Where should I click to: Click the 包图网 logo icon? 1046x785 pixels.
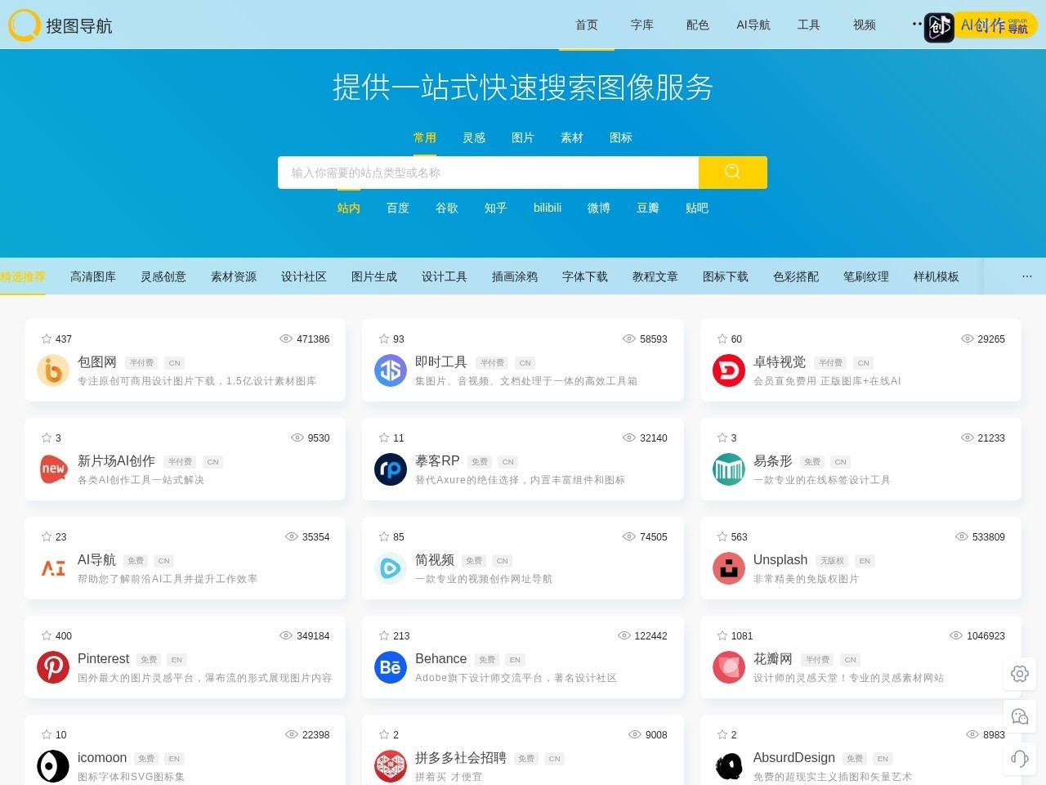[53, 370]
